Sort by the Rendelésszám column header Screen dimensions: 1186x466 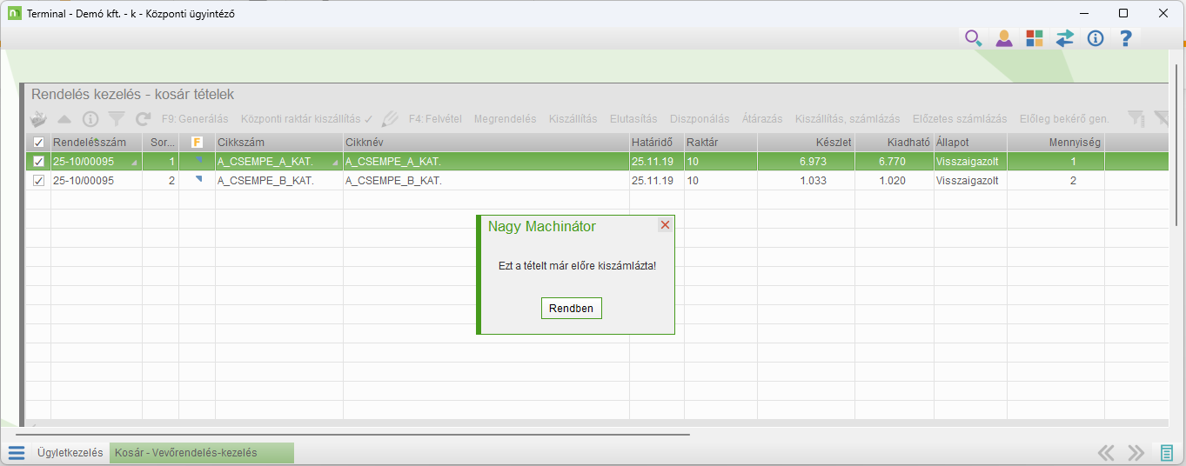97,143
